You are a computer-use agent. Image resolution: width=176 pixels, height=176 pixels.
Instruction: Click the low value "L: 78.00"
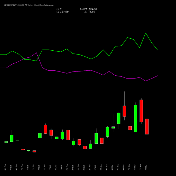90,12
